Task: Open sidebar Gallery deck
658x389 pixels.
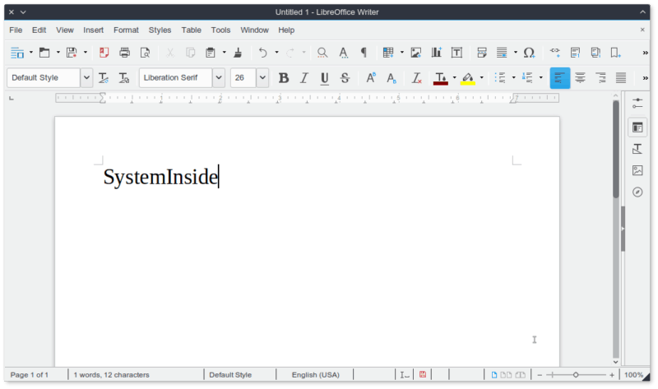Action: (x=637, y=170)
